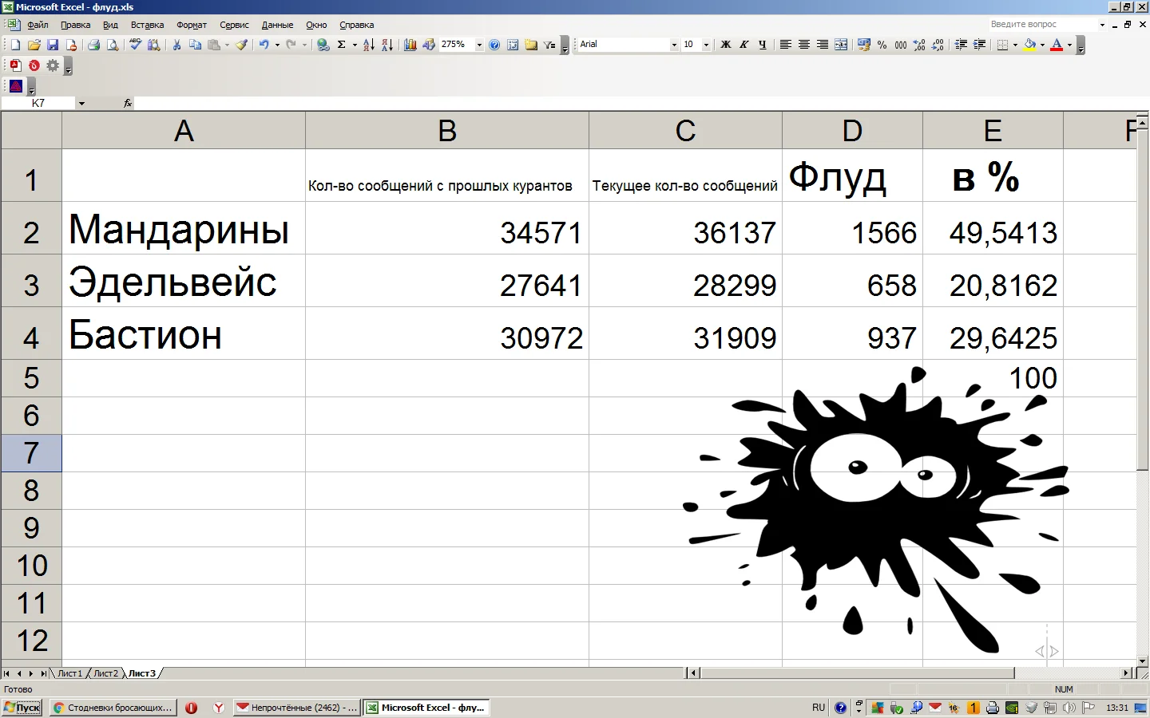Toggle bold (Ж) formatting

(x=726, y=45)
